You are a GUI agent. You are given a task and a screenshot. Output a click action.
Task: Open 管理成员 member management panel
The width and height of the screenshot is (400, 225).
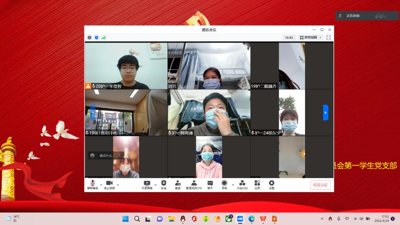194,184
